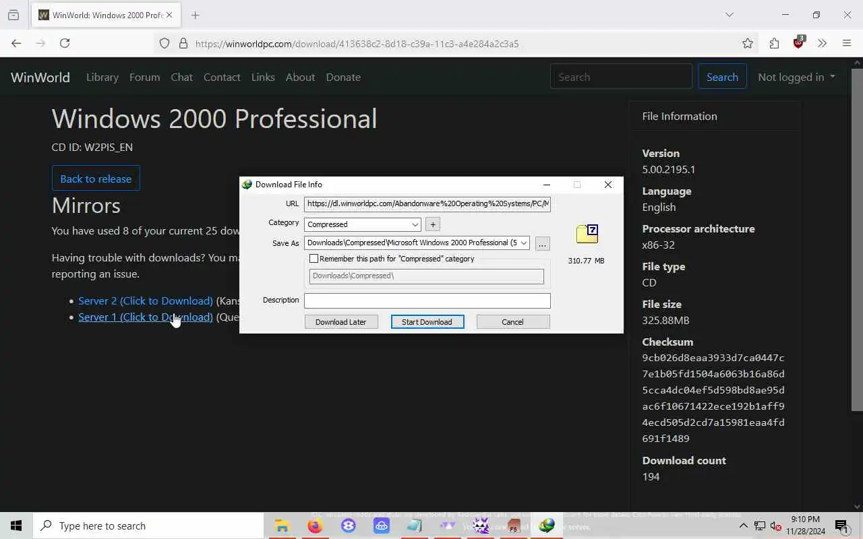Screen dimensions: 863x539
Task: Click the IDM icon in the dialog title bar
Action: pos(247,185)
